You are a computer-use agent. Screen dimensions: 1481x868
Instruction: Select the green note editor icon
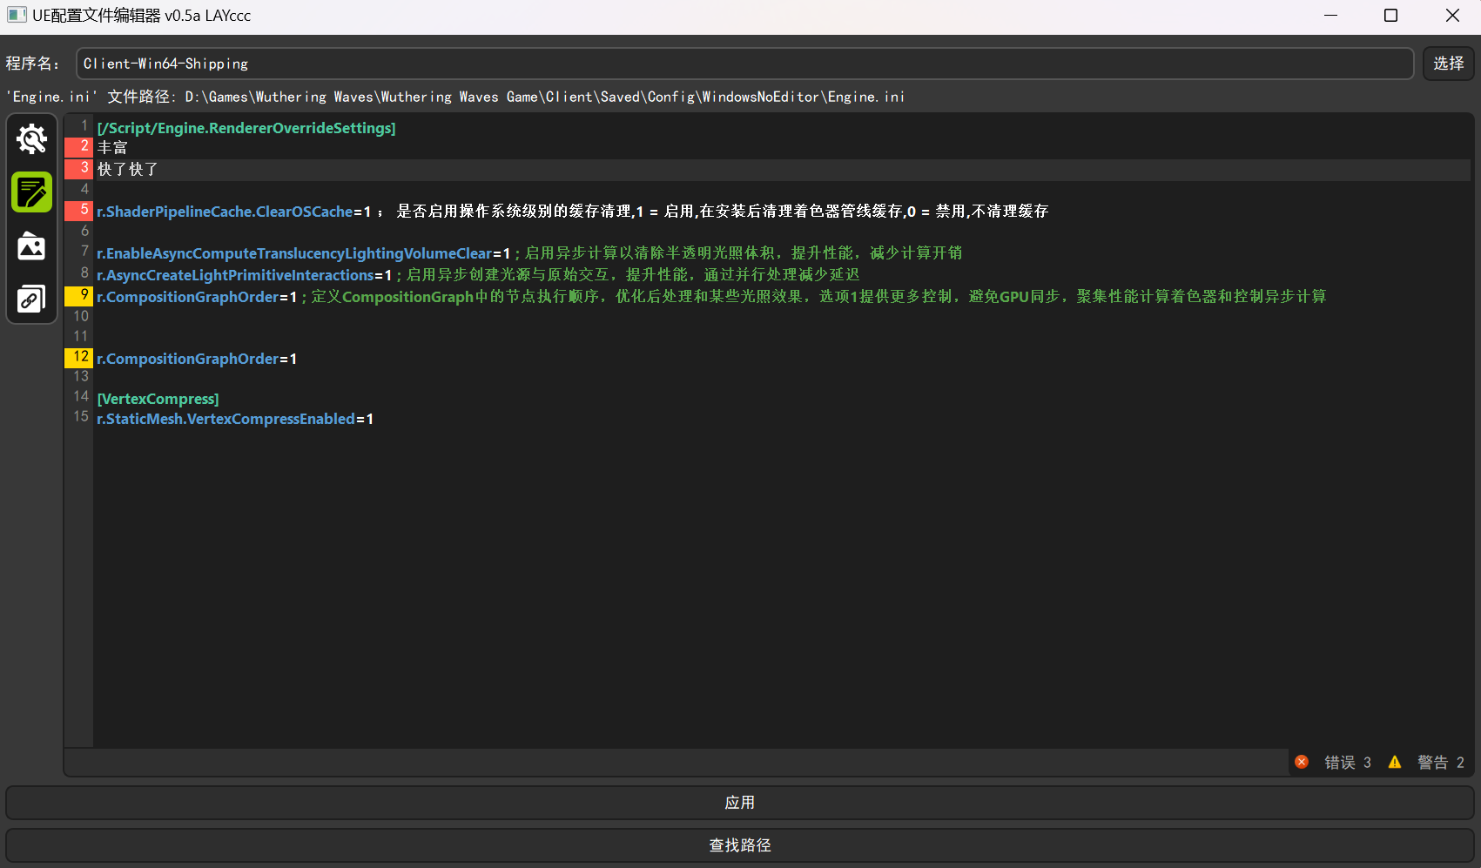[x=32, y=192]
